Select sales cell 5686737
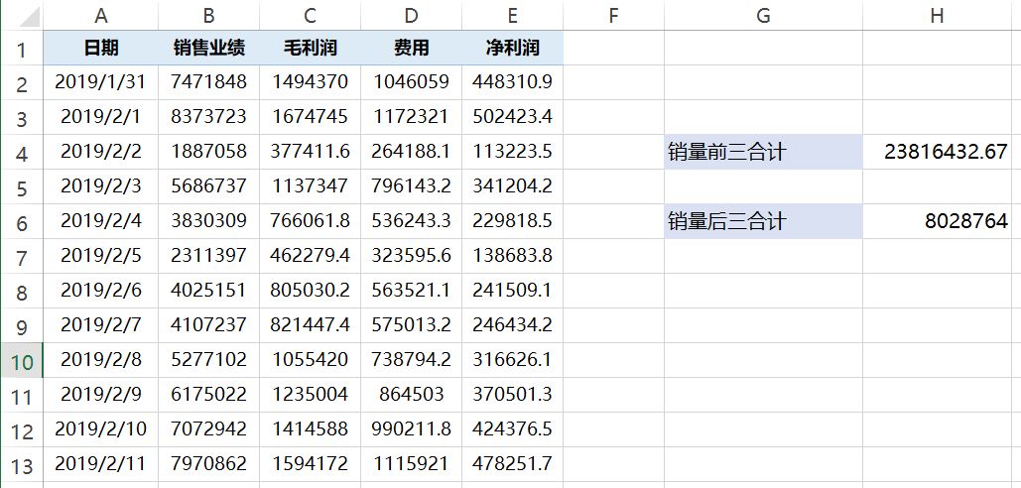The image size is (1021, 488). pos(209,186)
